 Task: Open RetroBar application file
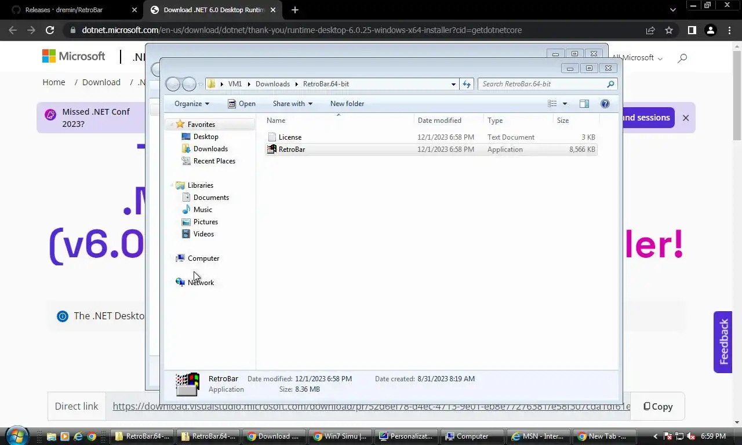pos(431,149)
